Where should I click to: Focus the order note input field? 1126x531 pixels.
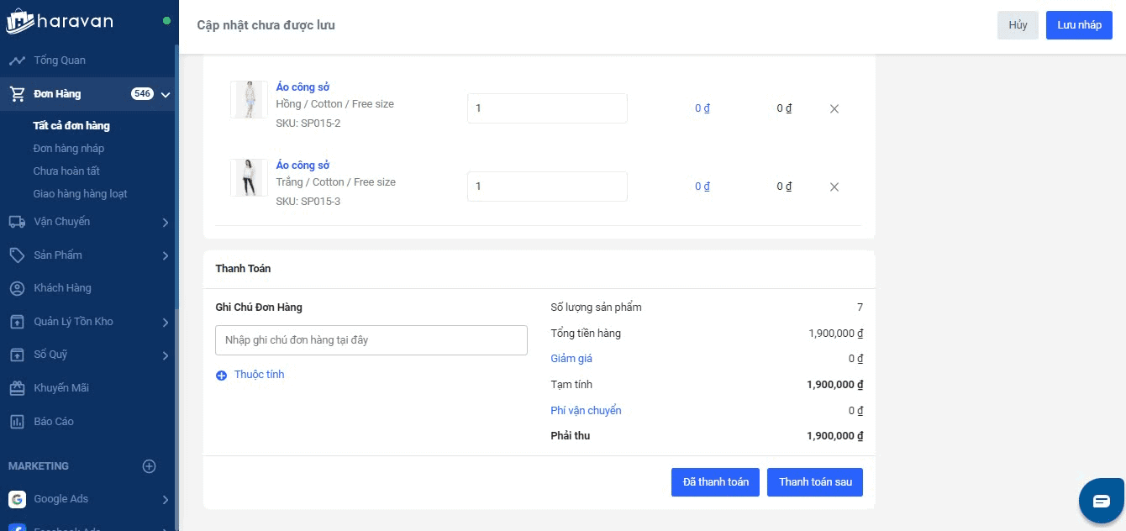371,340
